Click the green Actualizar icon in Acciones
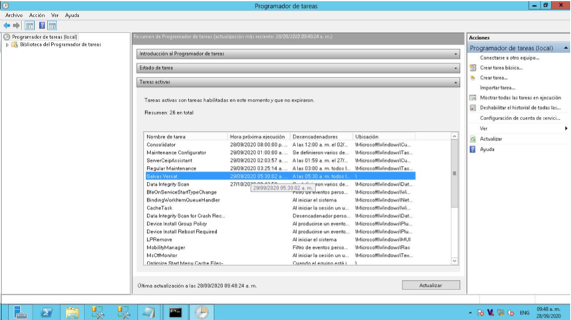571x320 pixels. [473, 139]
